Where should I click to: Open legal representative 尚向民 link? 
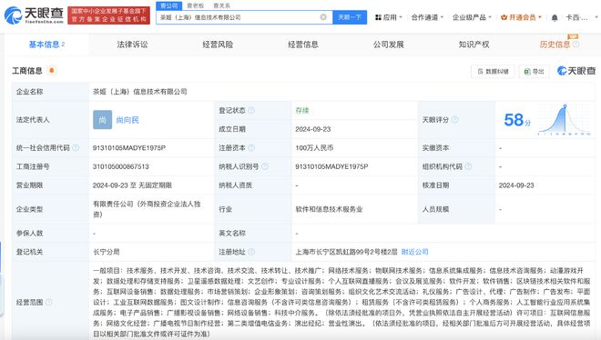point(127,120)
